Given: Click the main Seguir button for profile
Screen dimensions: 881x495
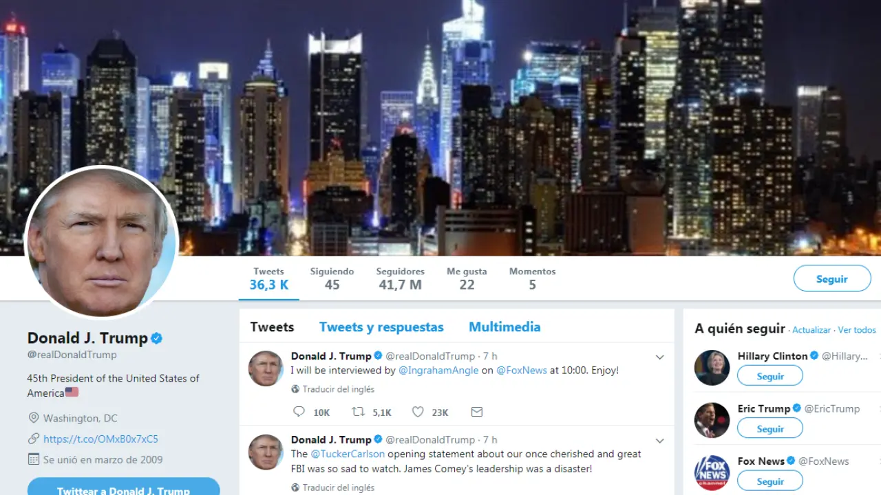Looking at the screenshot, I should (x=832, y=278).
